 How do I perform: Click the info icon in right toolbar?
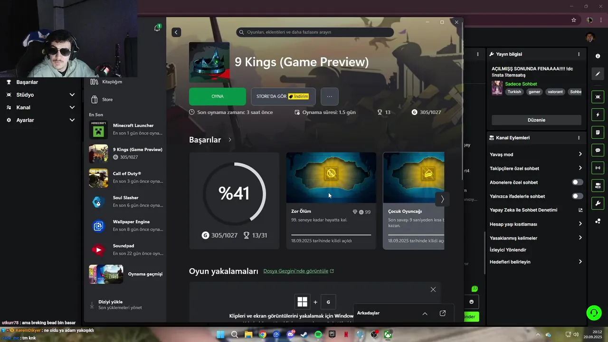[598, 56]
